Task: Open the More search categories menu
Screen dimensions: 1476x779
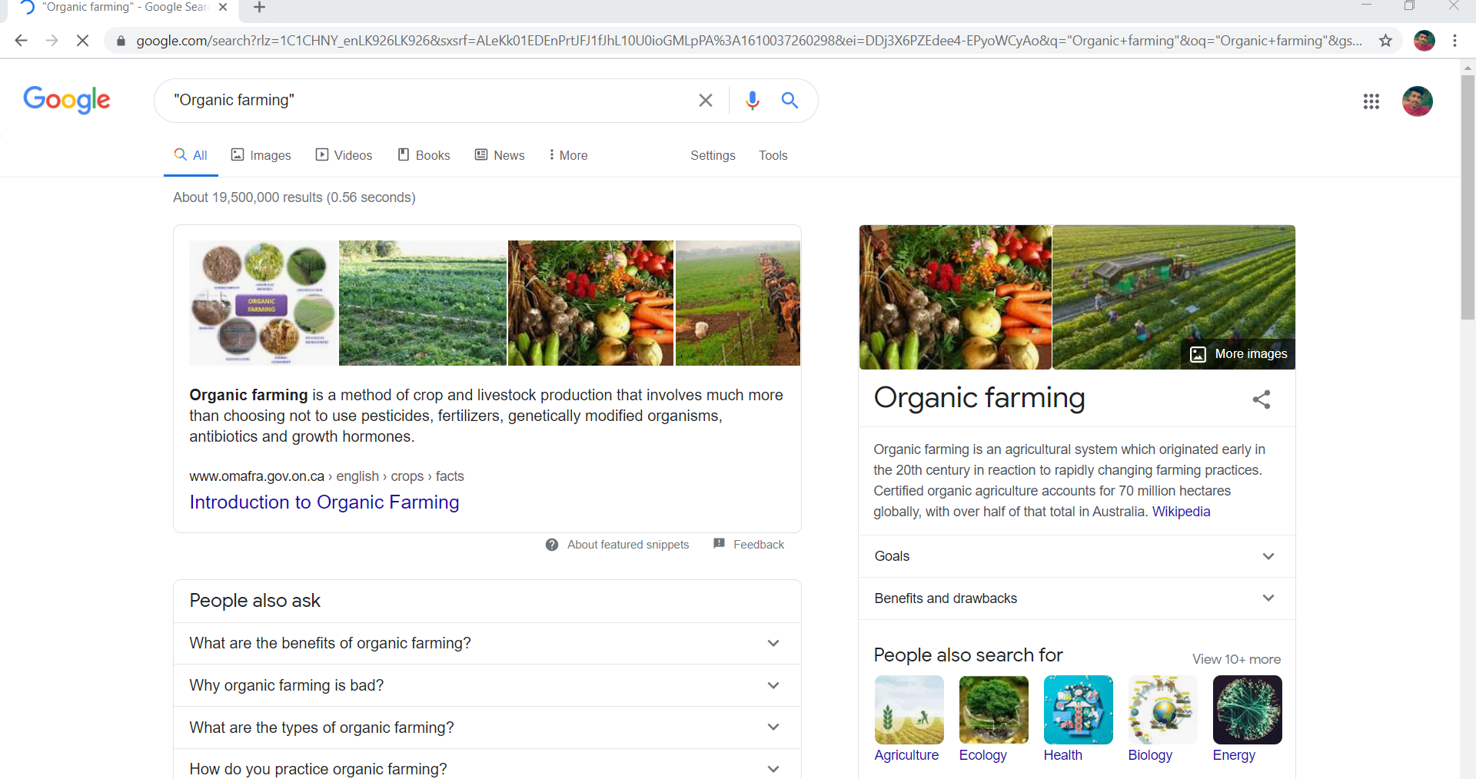Action: [x=568, y=155]
